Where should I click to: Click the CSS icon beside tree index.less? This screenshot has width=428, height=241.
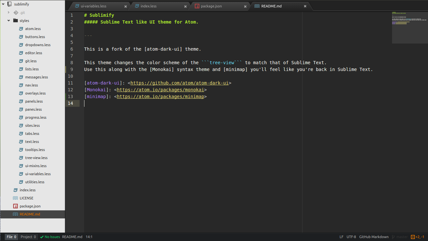tap(15, 190)
